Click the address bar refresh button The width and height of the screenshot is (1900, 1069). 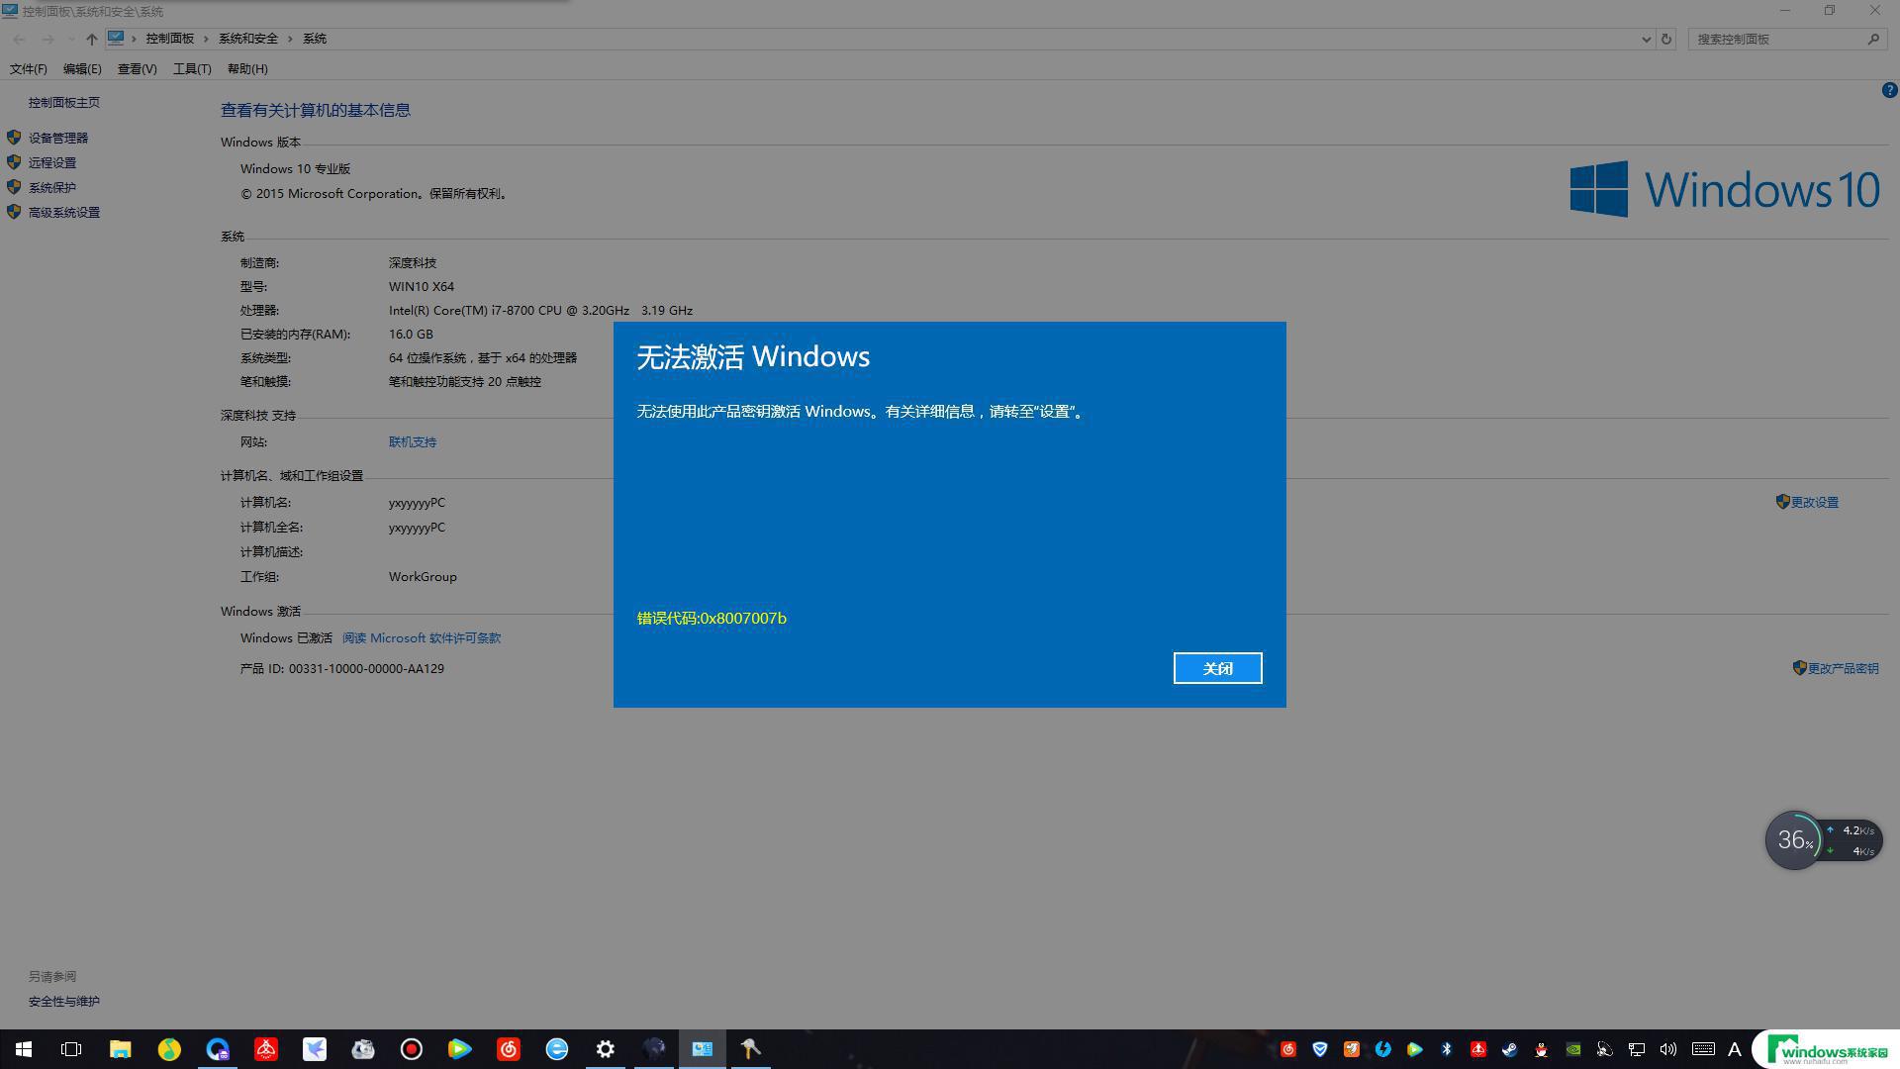pyautogui.click(x=1666, y=40)
